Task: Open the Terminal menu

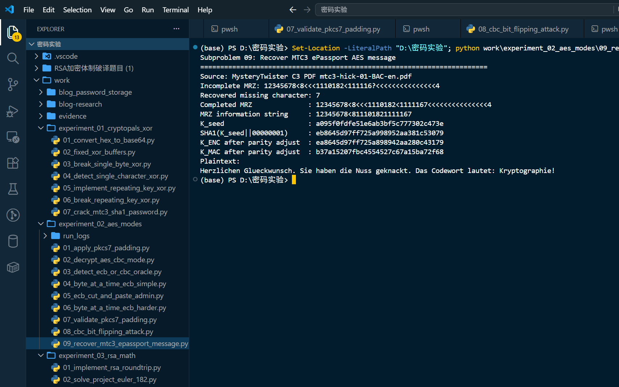Action: [x=176, y=10]
